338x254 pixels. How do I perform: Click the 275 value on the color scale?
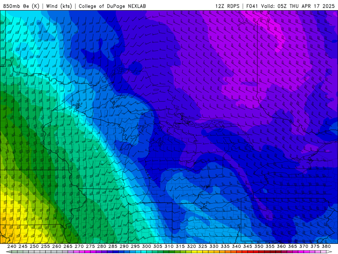(90, 246)
